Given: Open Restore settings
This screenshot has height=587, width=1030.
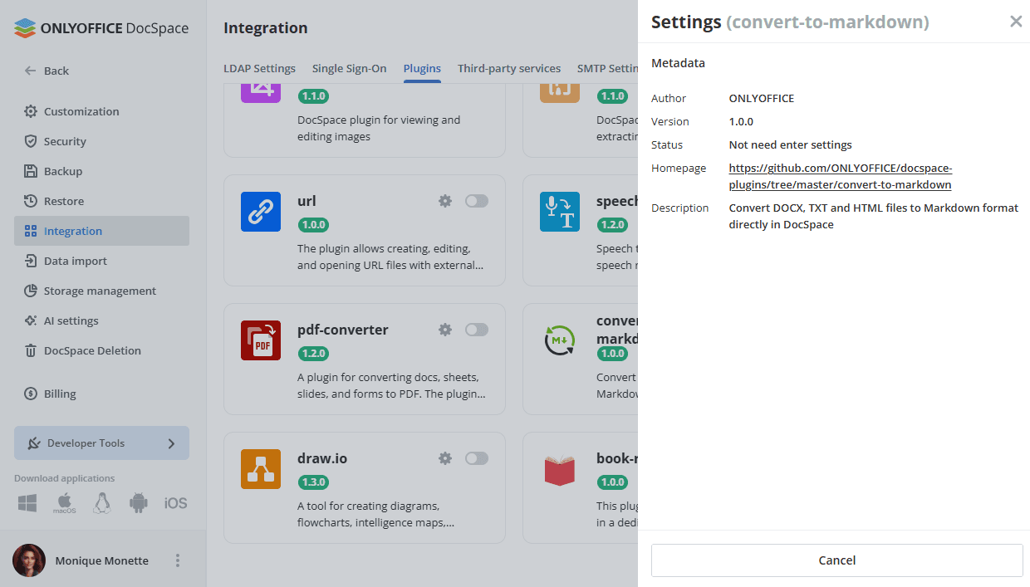Looking at the screenshot, I should coord(101,201).
